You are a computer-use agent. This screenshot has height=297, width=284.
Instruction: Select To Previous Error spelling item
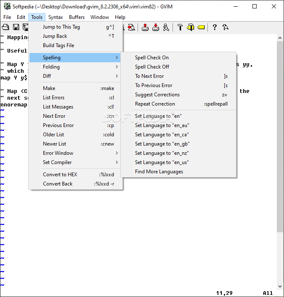tap(178, 85)
